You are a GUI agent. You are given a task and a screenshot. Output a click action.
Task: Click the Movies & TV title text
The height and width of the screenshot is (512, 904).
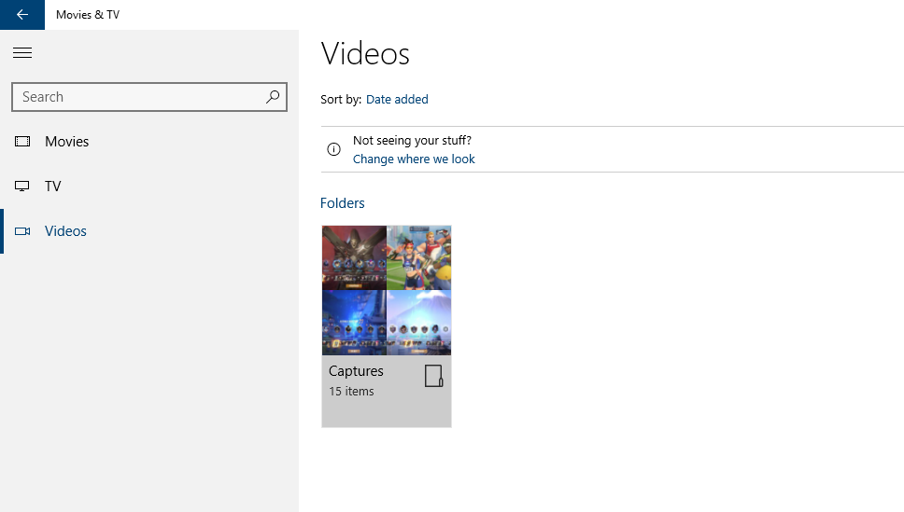(x=88, y=15)
